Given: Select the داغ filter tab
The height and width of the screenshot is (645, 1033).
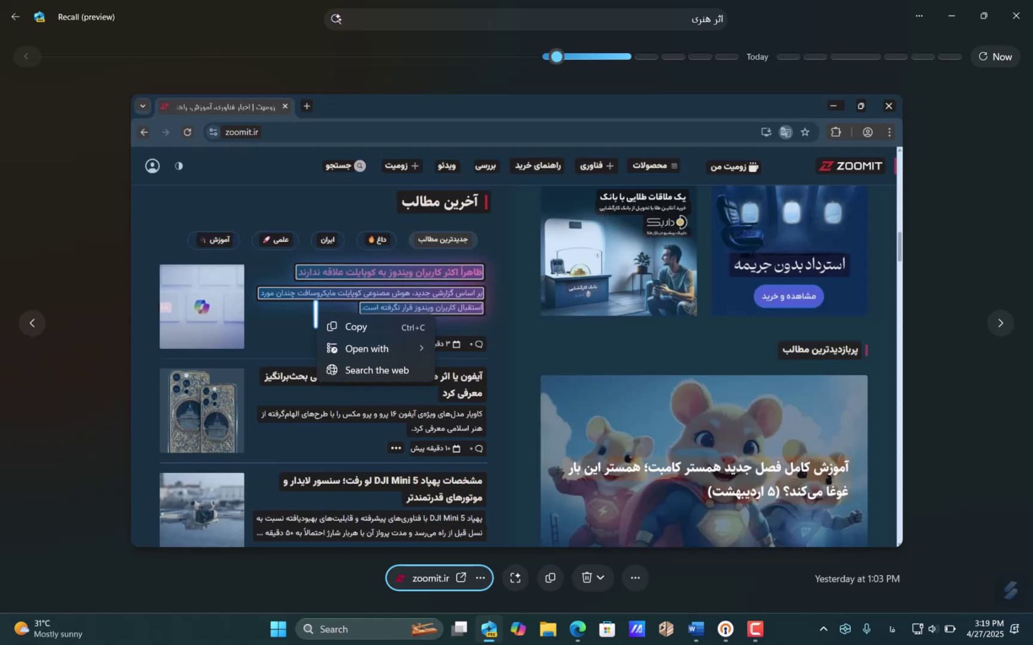Looking at the screenshot, I should point(377,239).
